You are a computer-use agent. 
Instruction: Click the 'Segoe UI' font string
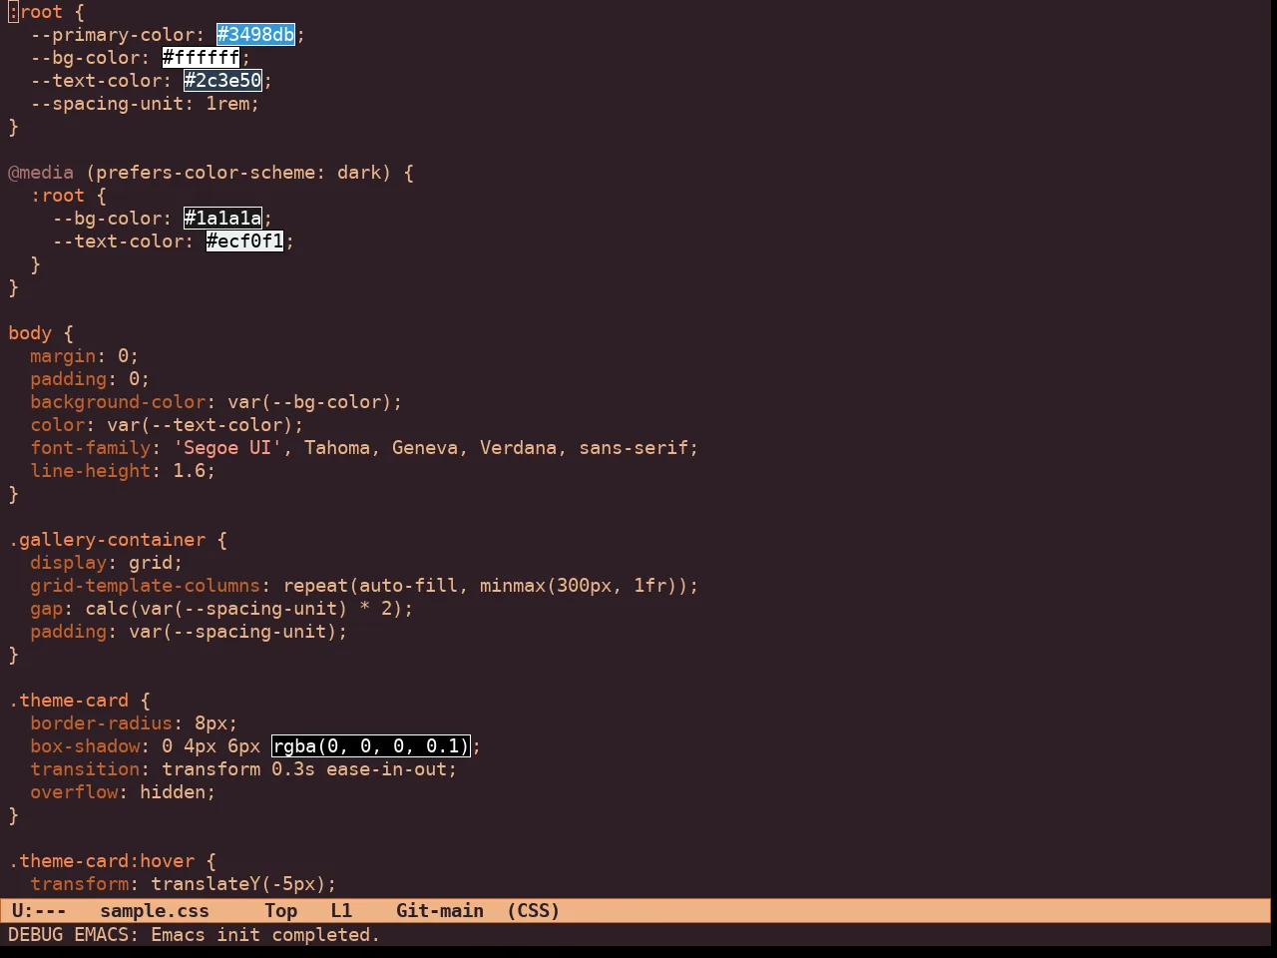click(227, 447)
